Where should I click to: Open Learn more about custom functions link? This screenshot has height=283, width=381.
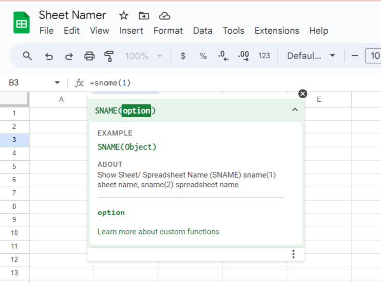158,232
